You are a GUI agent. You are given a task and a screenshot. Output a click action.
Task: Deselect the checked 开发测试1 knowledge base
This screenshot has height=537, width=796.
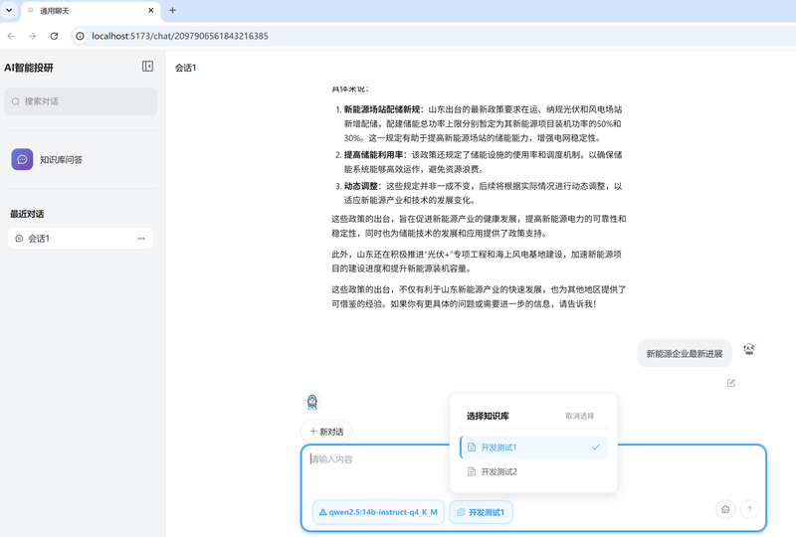pos(533,447)
